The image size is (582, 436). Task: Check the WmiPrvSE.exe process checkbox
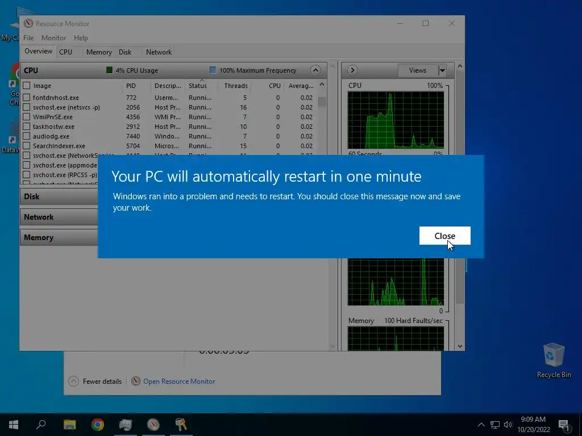coord(27,117)
